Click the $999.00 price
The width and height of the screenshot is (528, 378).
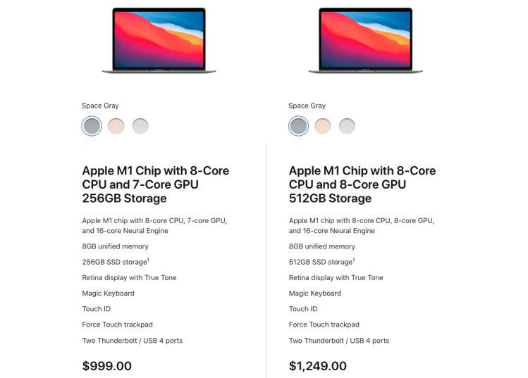point(107,366)
